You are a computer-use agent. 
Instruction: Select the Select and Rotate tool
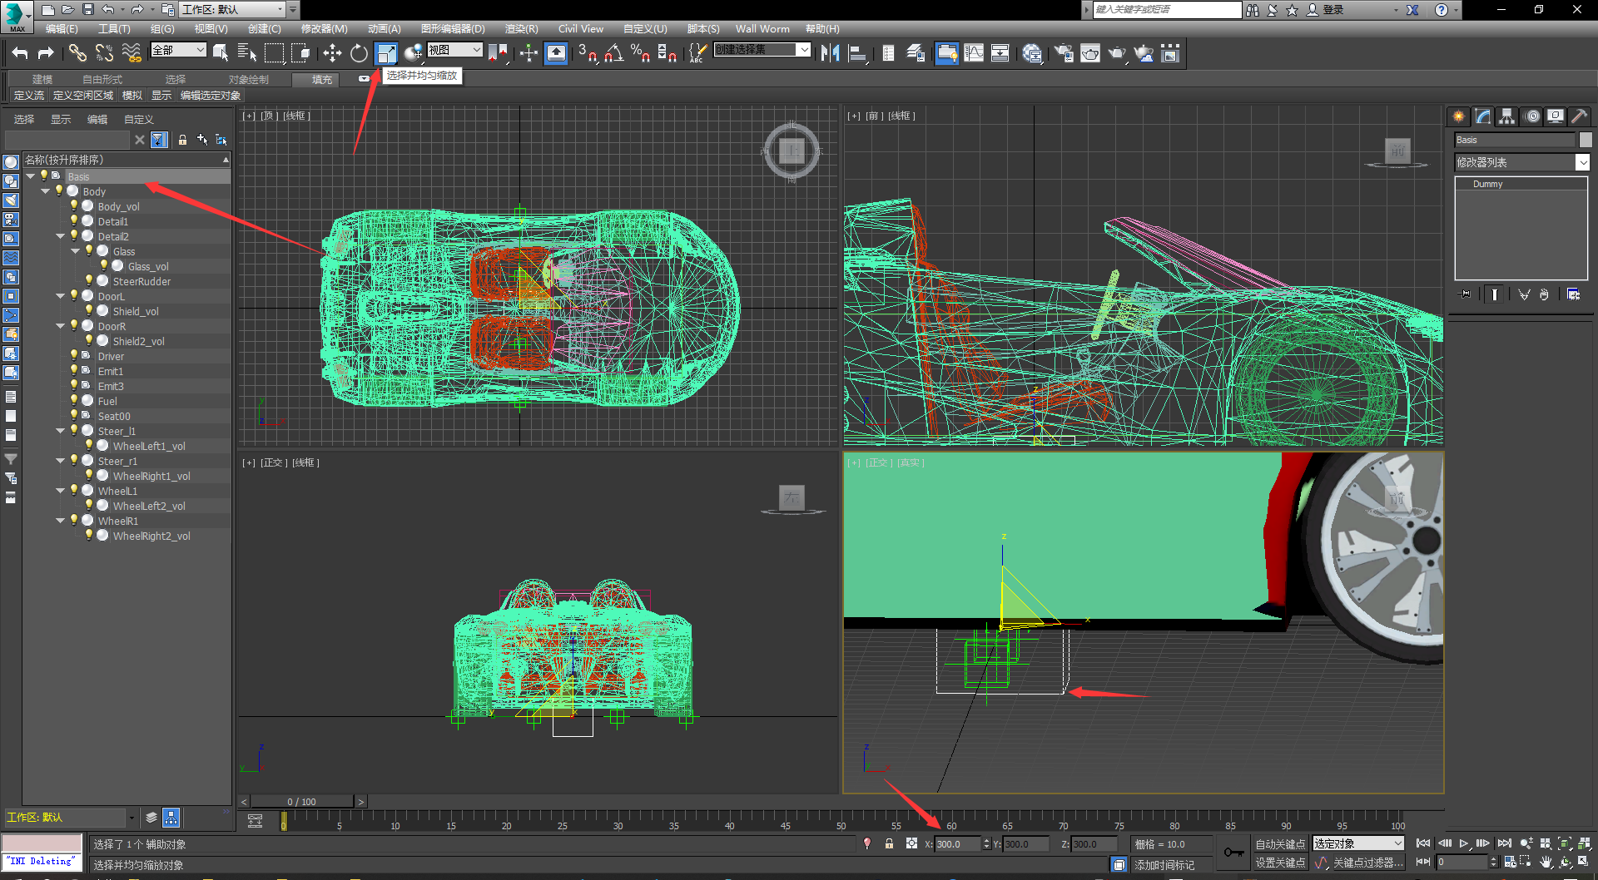(359, 54)
